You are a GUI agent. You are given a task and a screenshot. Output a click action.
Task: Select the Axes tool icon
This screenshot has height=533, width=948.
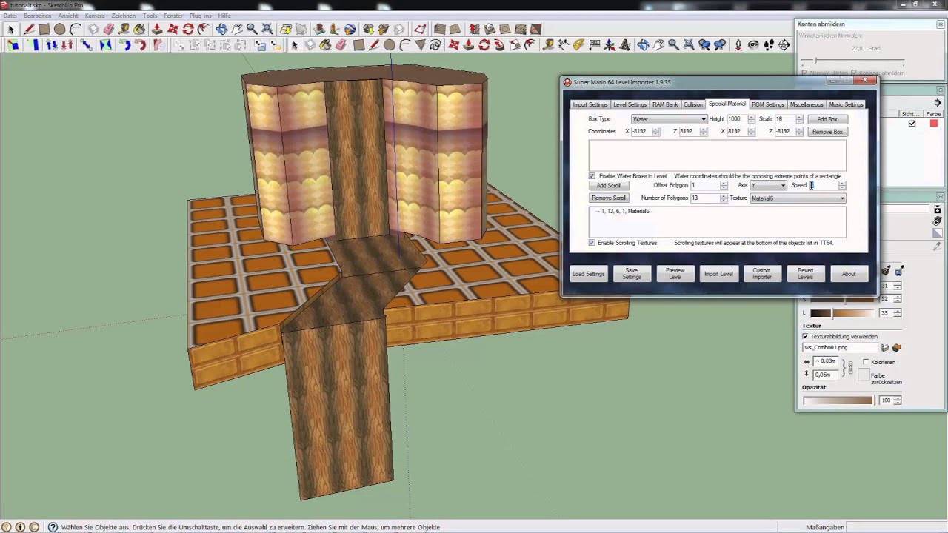[610, 45]
